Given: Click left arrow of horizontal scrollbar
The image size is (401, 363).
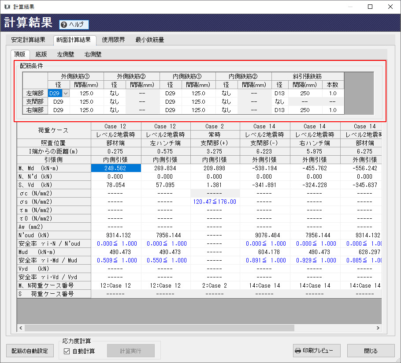Looking at the screenshot, I should [21, 328].
